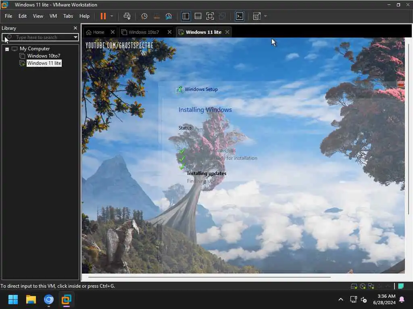
Task: Click the Windows Setup title text
Action: point(201,89)
